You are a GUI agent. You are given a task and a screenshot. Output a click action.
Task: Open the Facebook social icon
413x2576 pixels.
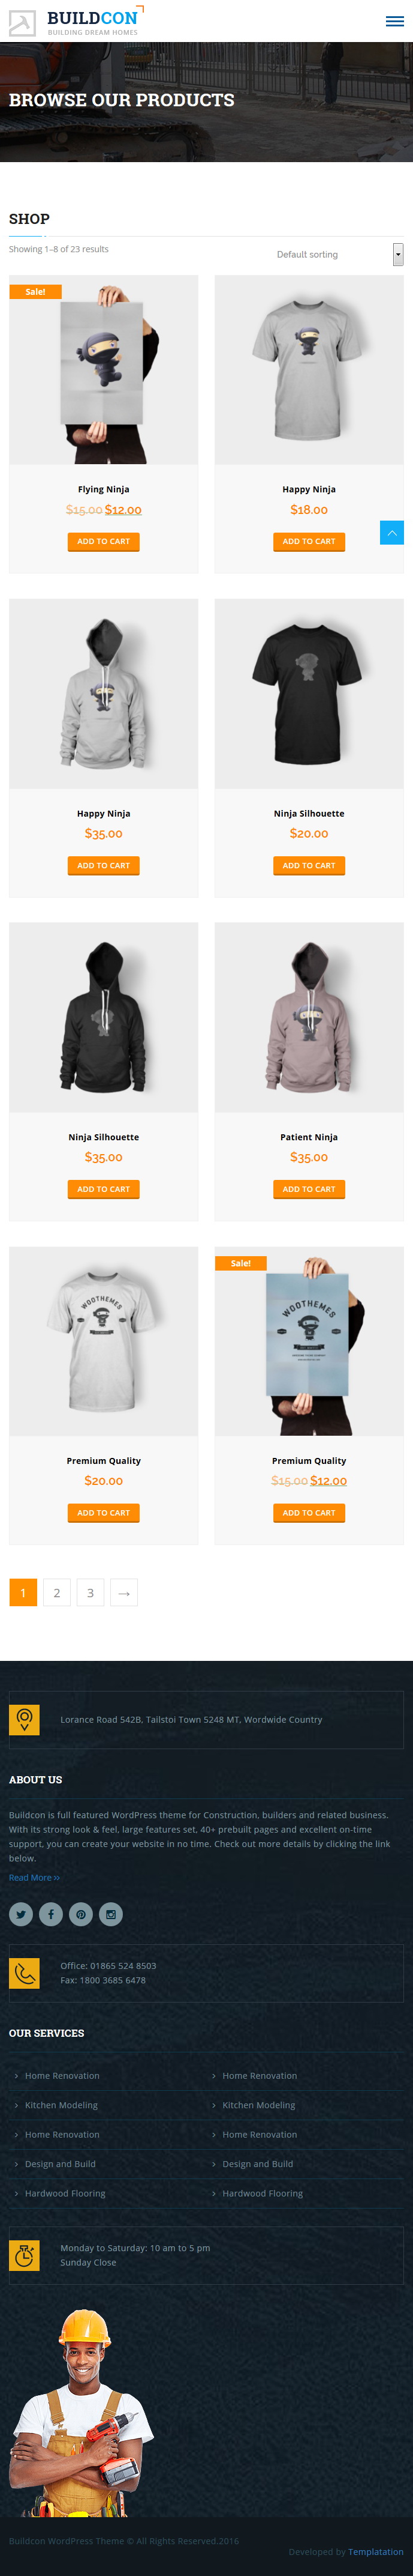(x=51, y=1914)
